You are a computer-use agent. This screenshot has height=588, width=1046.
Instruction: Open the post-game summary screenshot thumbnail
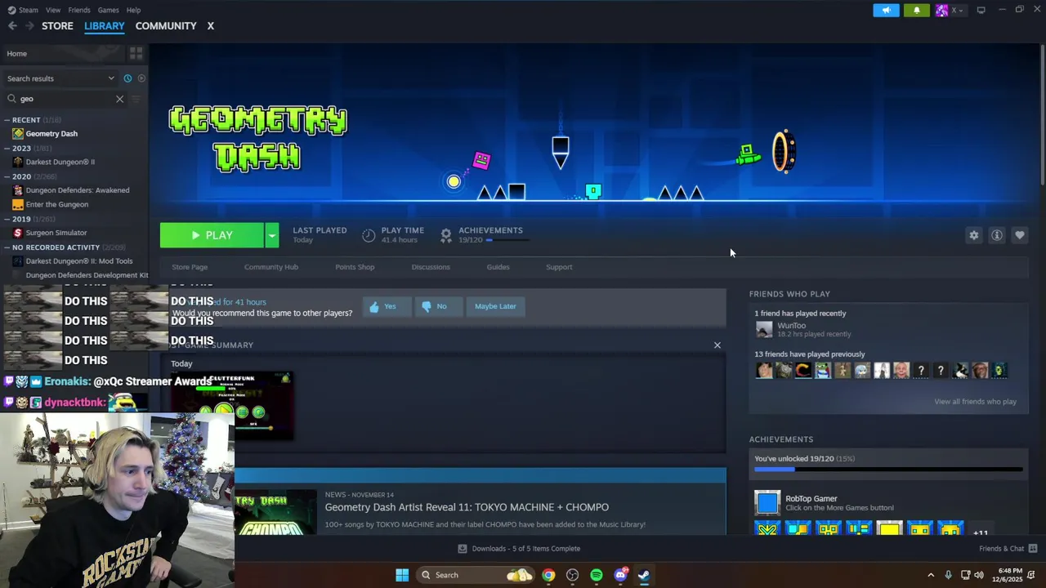(x=232, y=406)
